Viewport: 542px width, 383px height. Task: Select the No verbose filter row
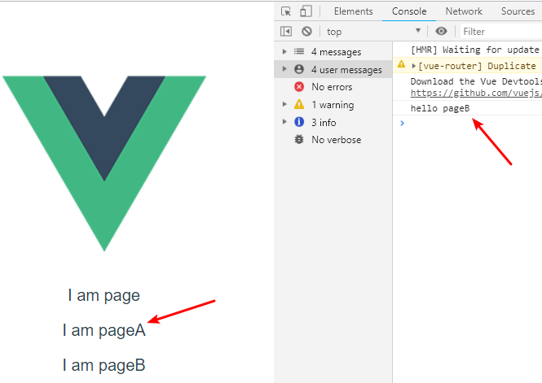click(x=333, y=140)
